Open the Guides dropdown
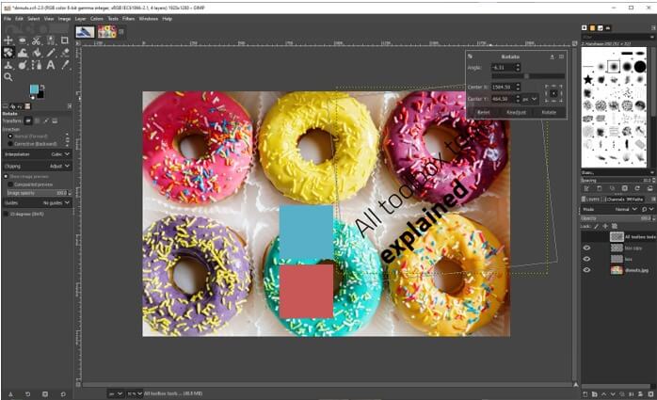 point(37,202)
